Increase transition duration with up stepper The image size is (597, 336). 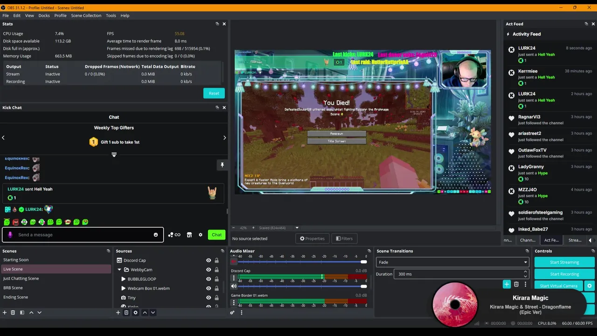525,272
